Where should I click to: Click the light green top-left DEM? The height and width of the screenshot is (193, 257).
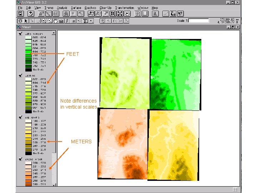pyautogui.click(x=125, y=73)
